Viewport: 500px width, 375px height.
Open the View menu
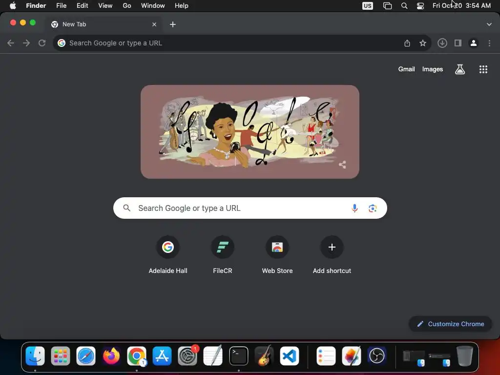(105, 6)
